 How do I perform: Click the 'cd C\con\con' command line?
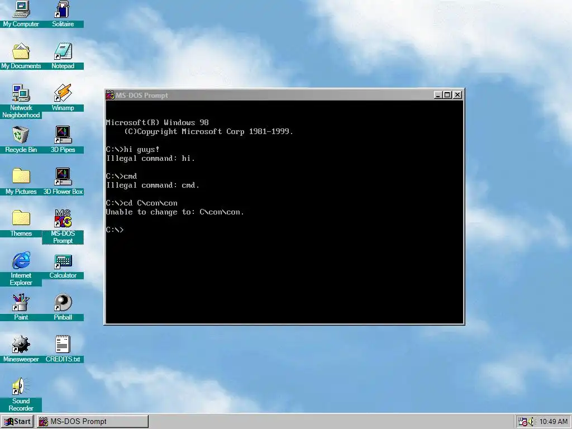tap(141, 203)
